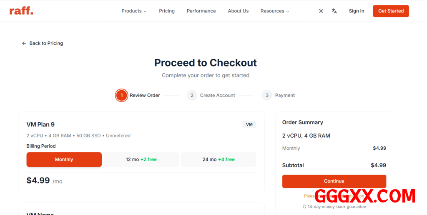Click the step 3 circle icon
427x215 pixels.
267,95
